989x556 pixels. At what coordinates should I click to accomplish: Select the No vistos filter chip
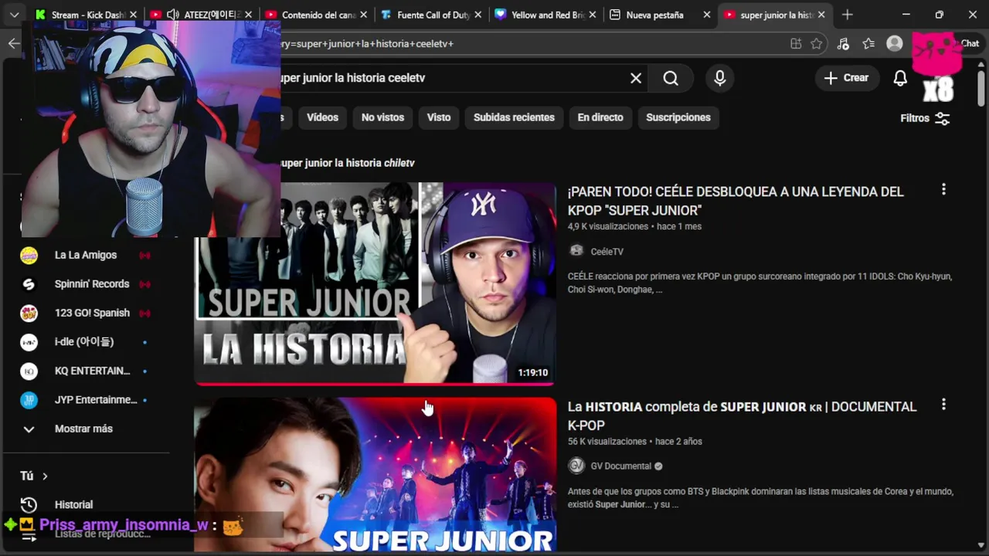click(382, 117)
